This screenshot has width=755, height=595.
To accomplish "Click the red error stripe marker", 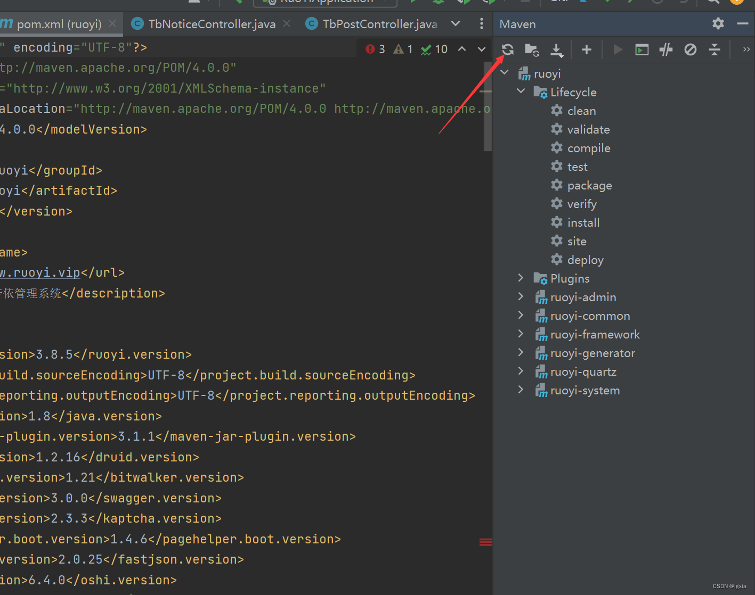I will (486, 542).
